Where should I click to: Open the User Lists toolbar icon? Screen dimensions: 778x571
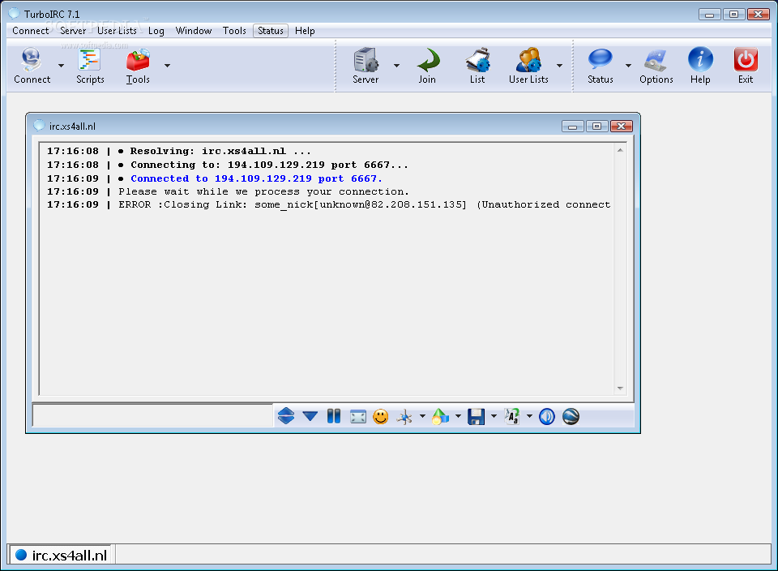point(528,60)
